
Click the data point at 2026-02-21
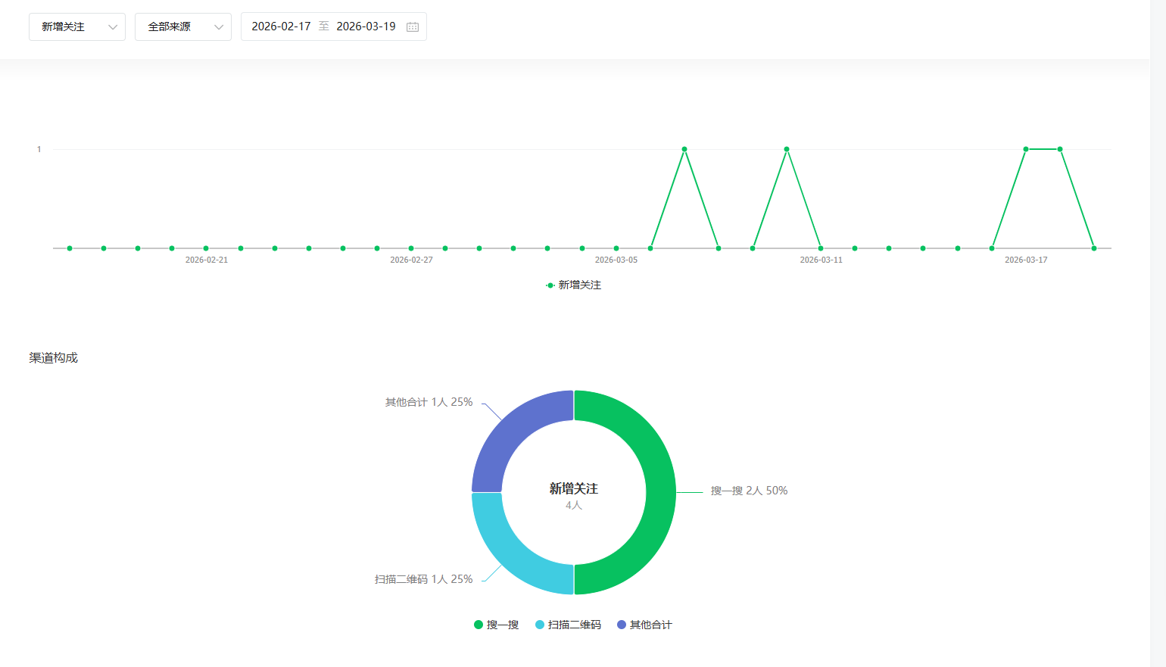point(206,248)
